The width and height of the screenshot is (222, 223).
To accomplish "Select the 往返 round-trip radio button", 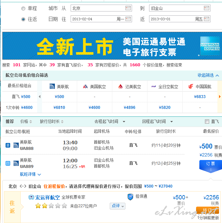I will [x=23, y=19].
